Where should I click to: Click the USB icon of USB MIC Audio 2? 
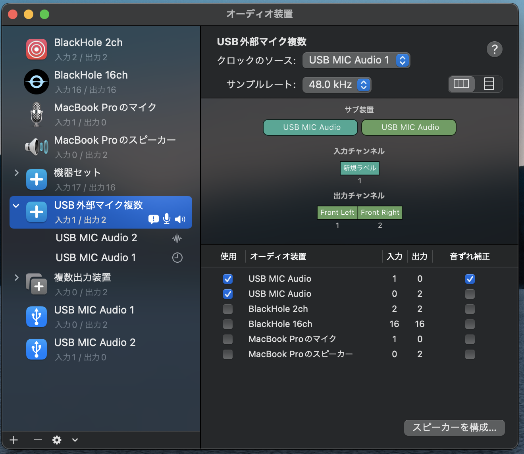[37, 349]
